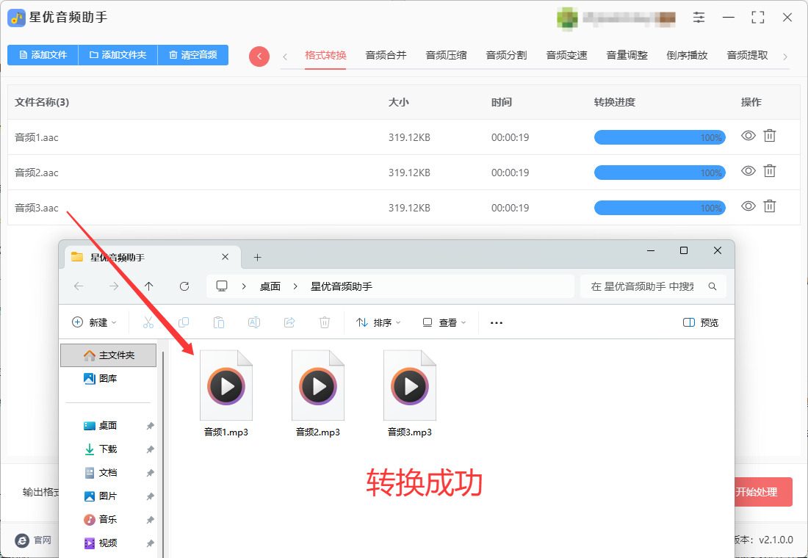The height and width of the screenshot is (558, 808).
Task: Toggle preview eye for 音频2.aac
Action: pos(749,171)
